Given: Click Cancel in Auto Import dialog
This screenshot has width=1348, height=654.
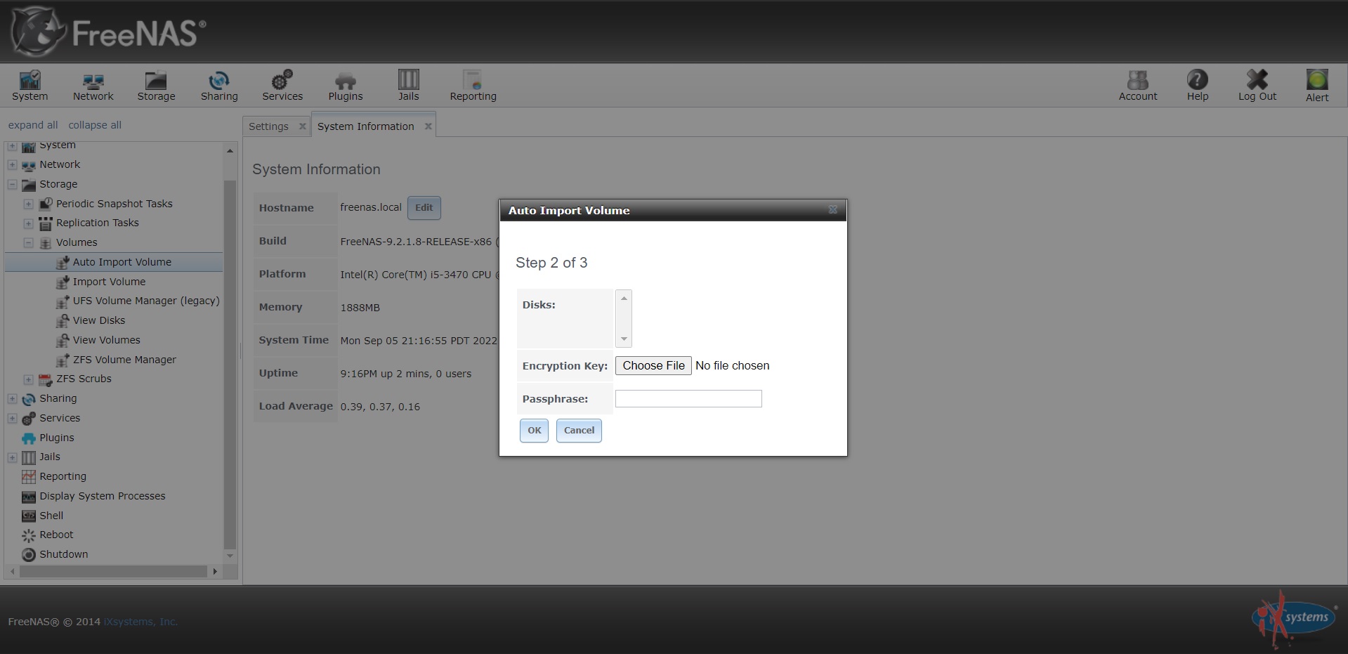Looking at the screenshot, I should [579, 431].
